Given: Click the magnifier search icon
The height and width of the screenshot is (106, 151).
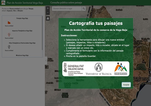Looking at the screenshot, I should coord(84,9).
